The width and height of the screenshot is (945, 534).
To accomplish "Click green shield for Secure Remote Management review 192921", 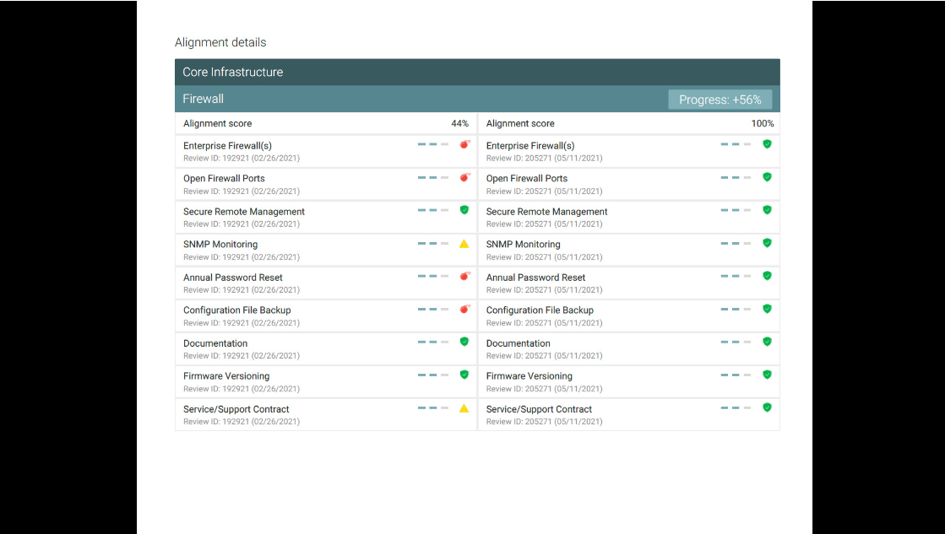I will coord(464,210).
